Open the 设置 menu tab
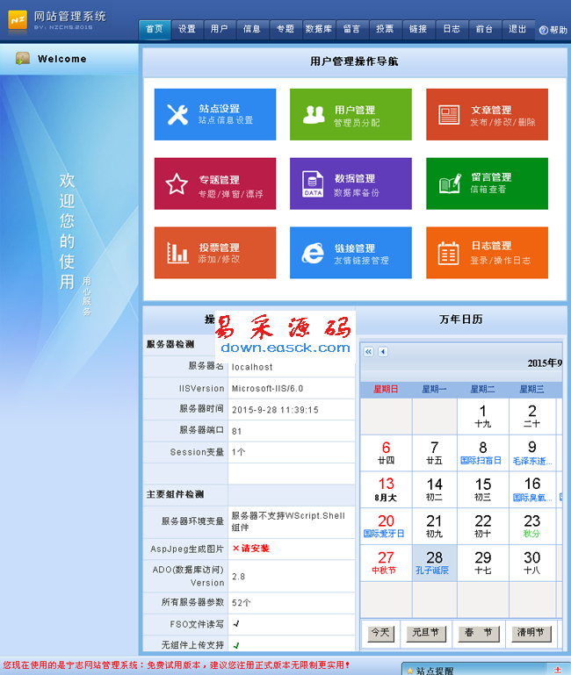 point(187,29)
